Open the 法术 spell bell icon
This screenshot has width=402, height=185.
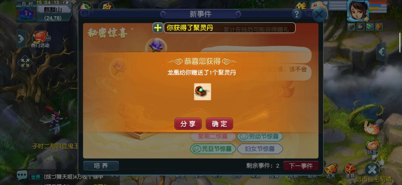(x=331, y=171)
